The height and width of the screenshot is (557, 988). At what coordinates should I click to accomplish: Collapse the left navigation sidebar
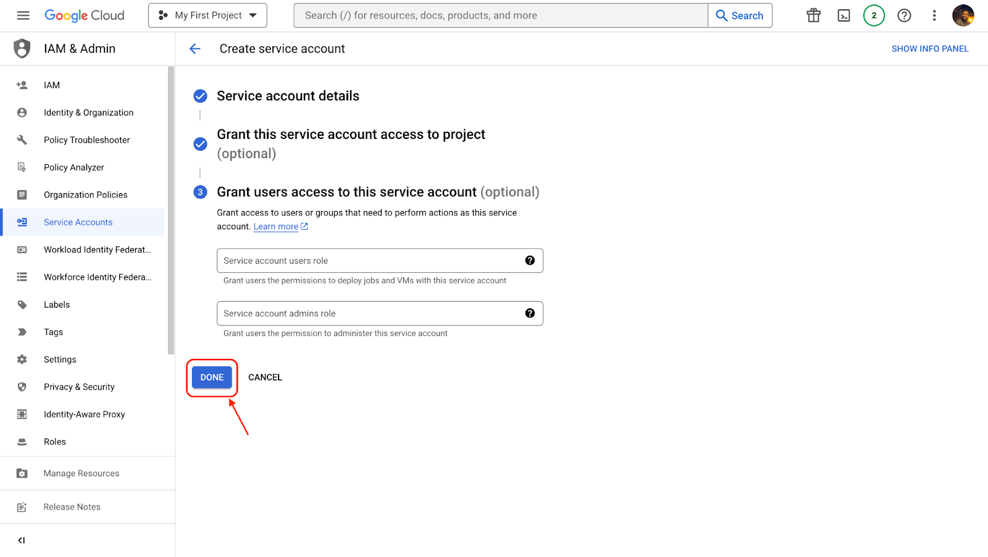pos(22,540)
